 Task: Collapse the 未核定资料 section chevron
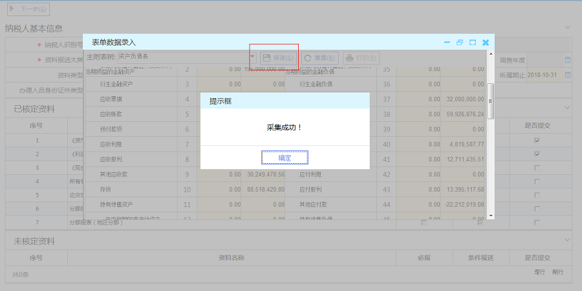point(568,240)
